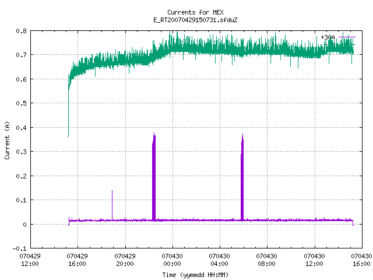Click the "070429 16:00" x-axis tick label
This screenshot has width=373, height=280.
77,260
